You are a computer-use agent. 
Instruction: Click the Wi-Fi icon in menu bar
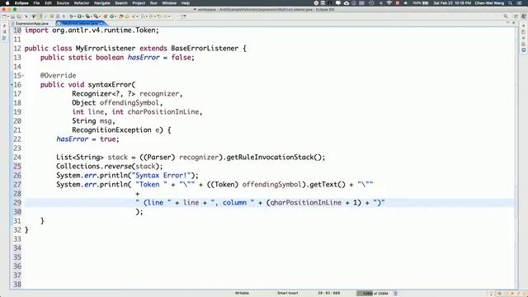pyautogui.click(x=389, y=3)
